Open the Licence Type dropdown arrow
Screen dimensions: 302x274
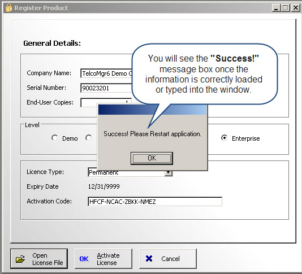(x=169, y=172)
